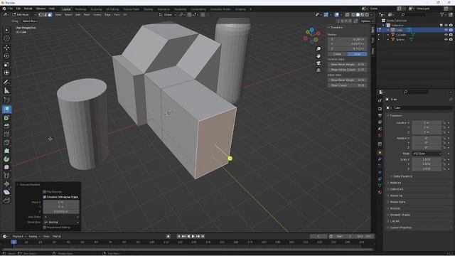
Task: Open the Edit Mode dropdown
Action: point(24,14)
